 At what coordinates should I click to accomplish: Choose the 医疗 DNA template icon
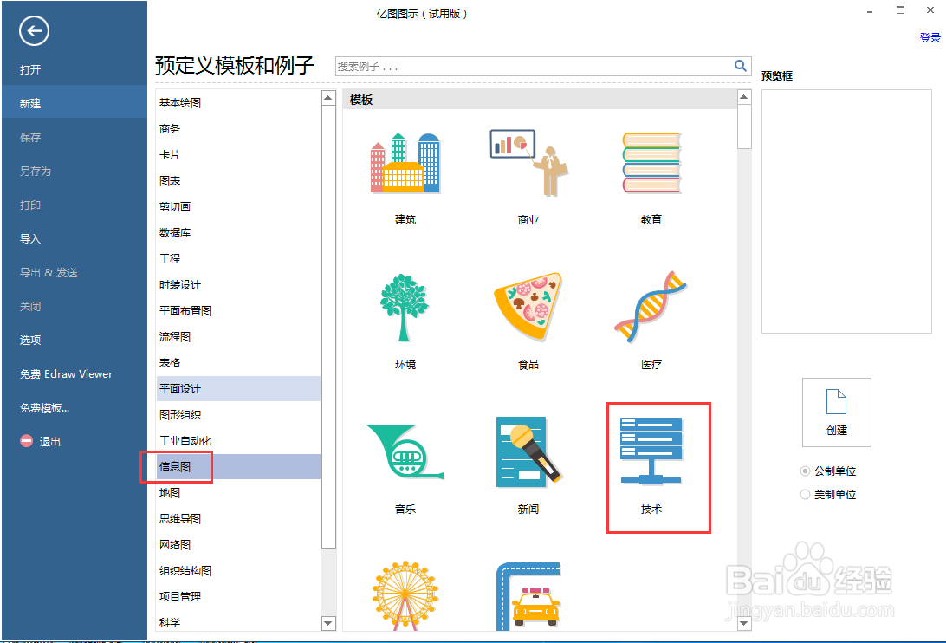pyautogui.click(x=651, y=308)
